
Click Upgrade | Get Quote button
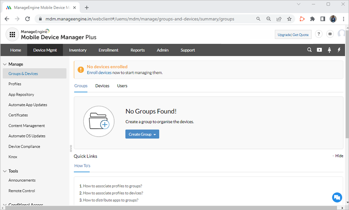pyautogui.click(x=293, y=35)
